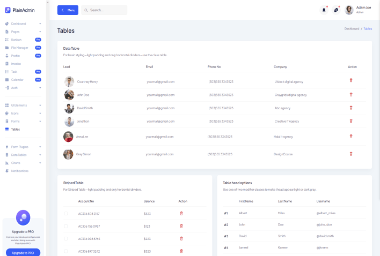Go to Notifications in the sidebar
Image resolution: width=380 pixels, height=256 pixels.
pyautogui.click(x=19, y=171)
